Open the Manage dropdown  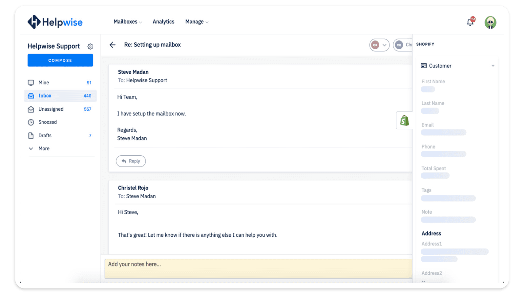pyautogui.click(x=207, y=22)
